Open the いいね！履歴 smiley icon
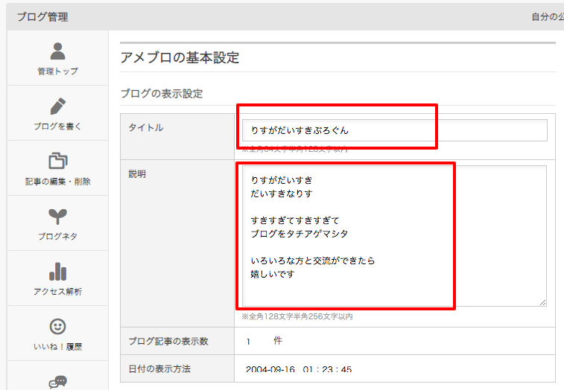The width and height of the screenshot is (564, 390). (57, 327)
